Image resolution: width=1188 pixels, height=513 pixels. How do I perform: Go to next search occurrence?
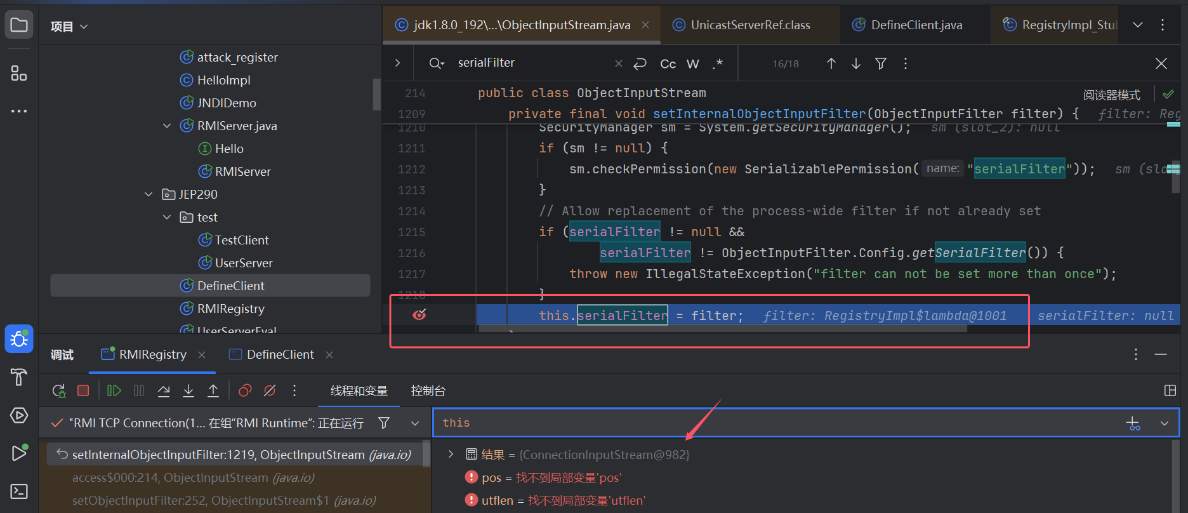tap(856, 63)
